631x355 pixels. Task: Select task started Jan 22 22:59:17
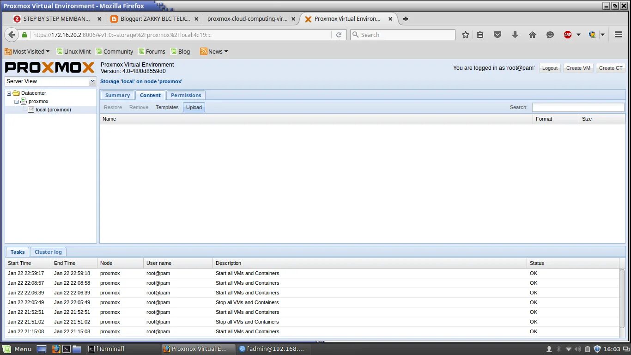pyautogui.click(x=312, y=273)
